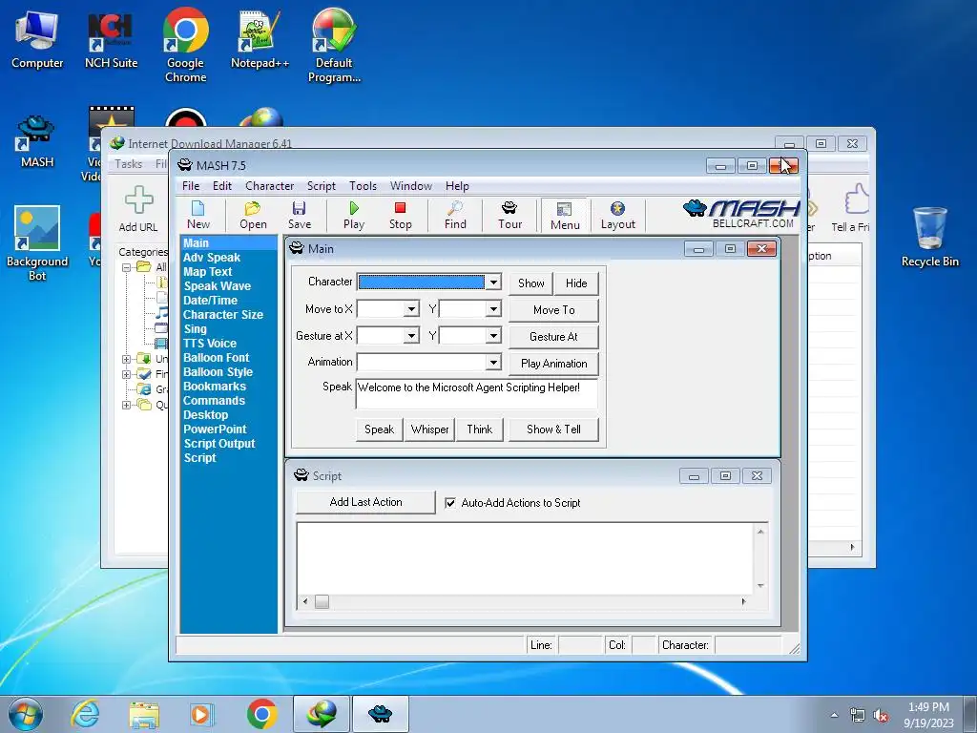
Task: Click the script horizontal scrollbar thumb
Action: coord(322,601)
